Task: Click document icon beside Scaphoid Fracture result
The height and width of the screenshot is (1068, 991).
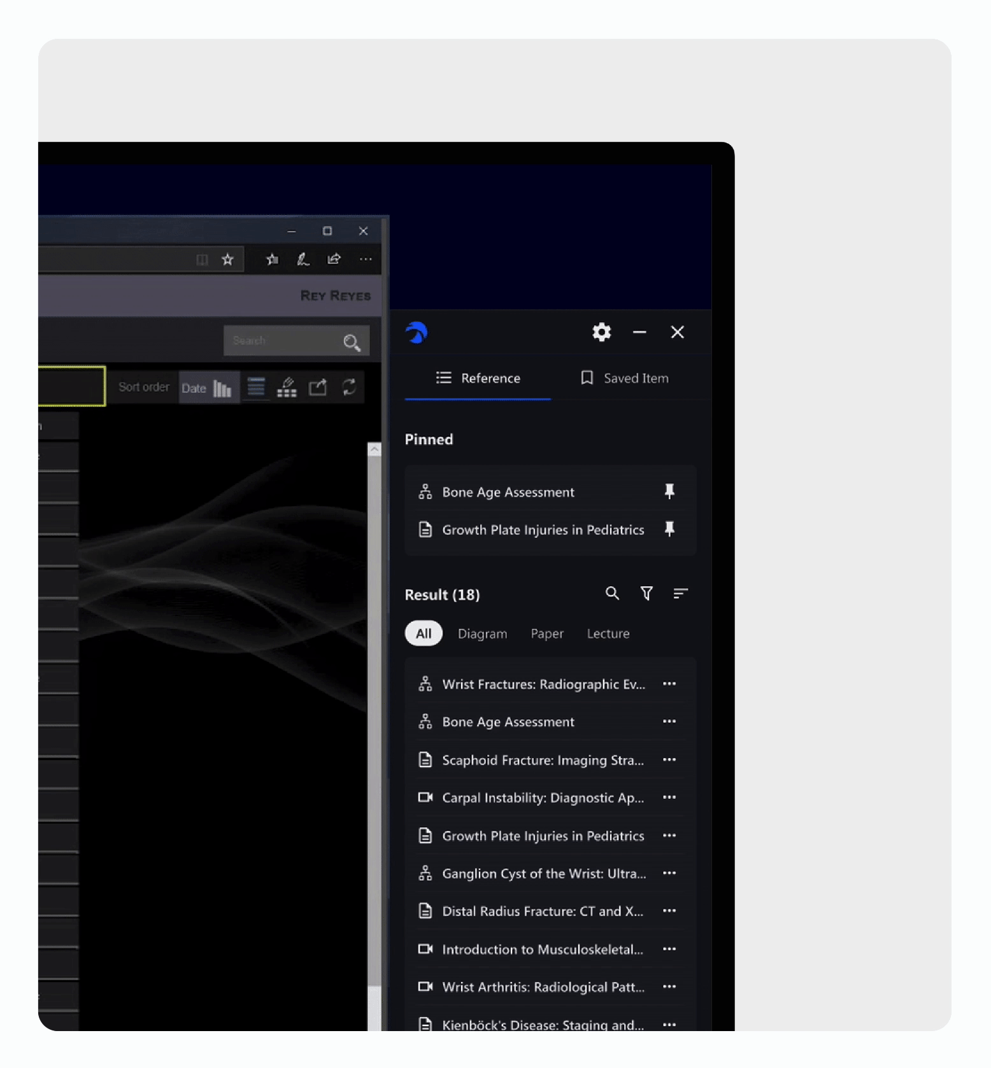Action: pos(425,759)
